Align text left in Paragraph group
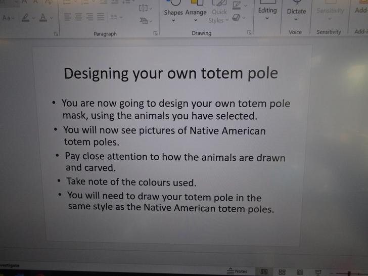The height and width of the screenshot is (276, 368). coord(68,17)
